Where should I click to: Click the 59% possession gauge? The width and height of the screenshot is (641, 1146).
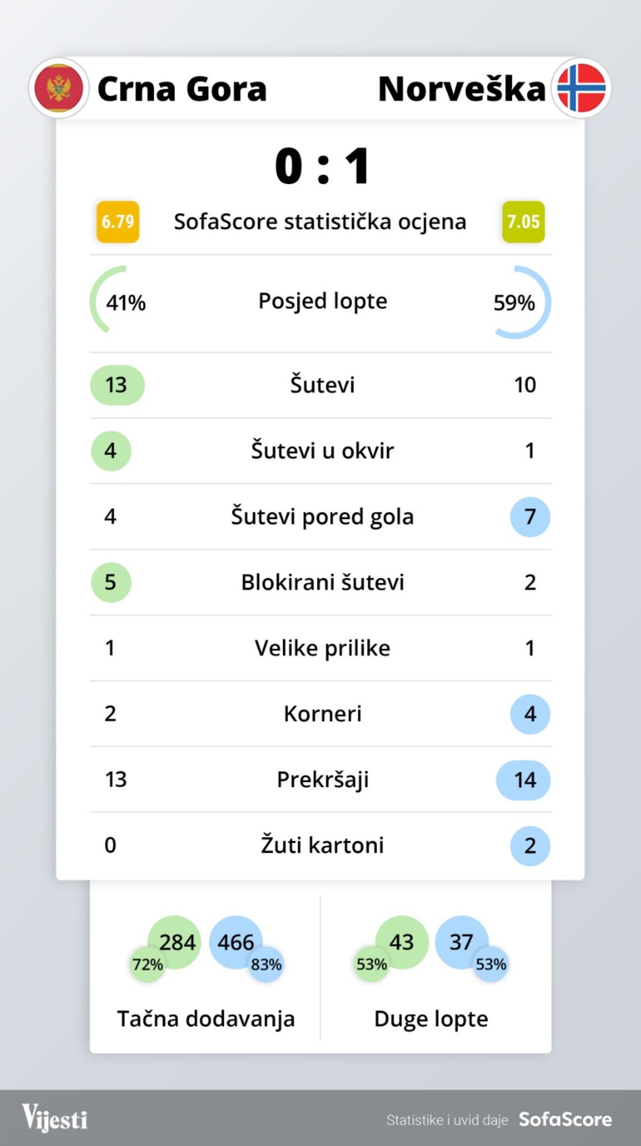click(521, 302)
